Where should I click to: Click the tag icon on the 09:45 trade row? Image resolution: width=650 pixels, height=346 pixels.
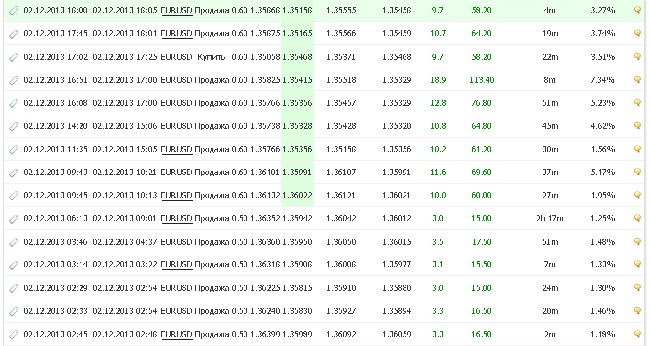14,196
